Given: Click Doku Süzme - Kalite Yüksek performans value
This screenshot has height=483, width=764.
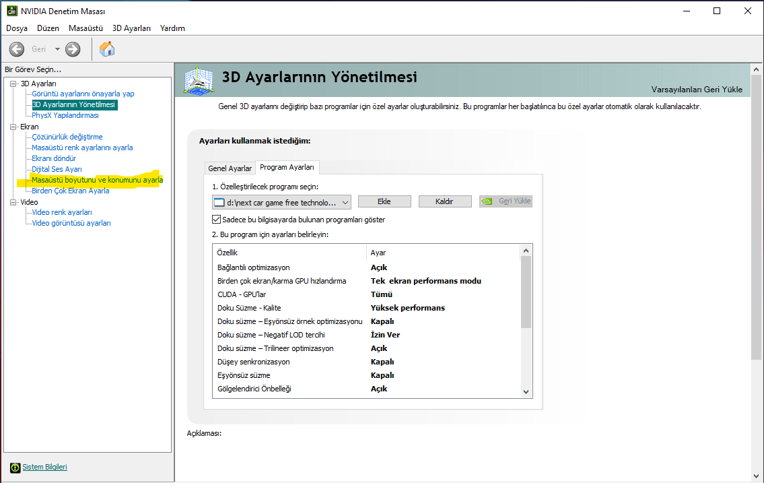Looking at the screenshot, I should pyautogui.click(x=408, y=308).
